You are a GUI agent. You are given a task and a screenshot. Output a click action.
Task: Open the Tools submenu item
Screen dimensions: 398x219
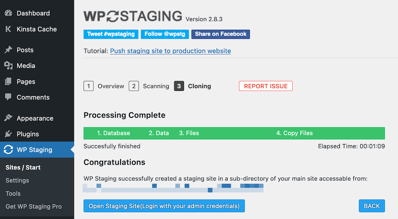tap(13, 194)
